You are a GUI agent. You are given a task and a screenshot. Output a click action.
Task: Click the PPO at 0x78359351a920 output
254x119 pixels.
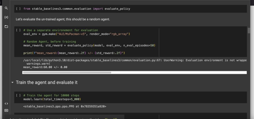(x=65, y=106)
